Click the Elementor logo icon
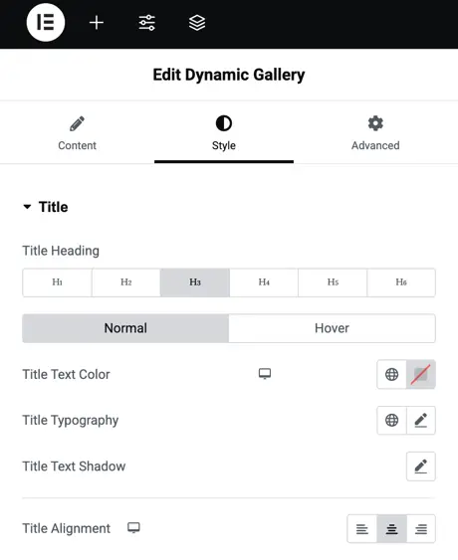458x560 pixels. pyautogui.click(x=46, y=23)
